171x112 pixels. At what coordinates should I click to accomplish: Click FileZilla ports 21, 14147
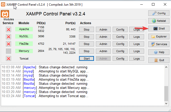(x=69, y=44)
